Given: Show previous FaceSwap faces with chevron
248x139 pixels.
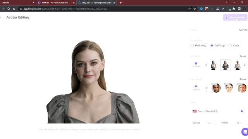Looking at the screenshot, I should pos(206,88).
